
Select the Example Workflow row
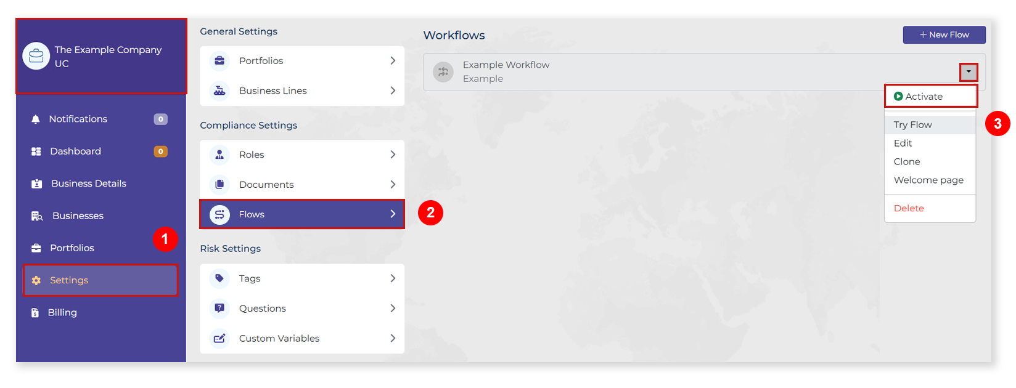tap(704, 72)
